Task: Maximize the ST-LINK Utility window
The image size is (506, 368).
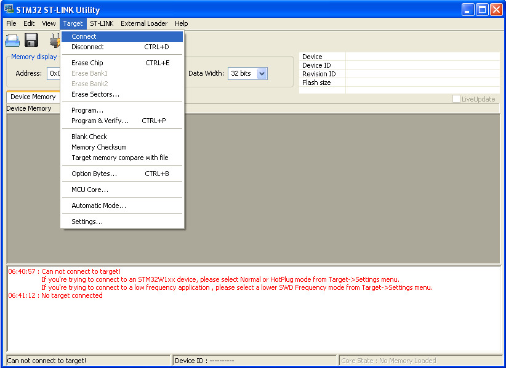Action: 482,10
